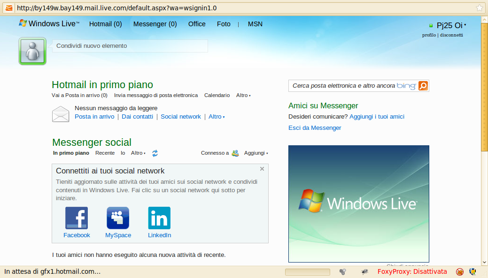Open the Hotmail (0) menu item
This screenshot has height=278, width=488.
pos(105,24)
